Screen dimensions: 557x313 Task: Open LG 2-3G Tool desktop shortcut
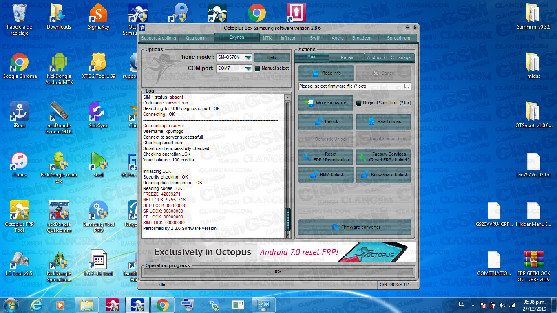(99, 263)
